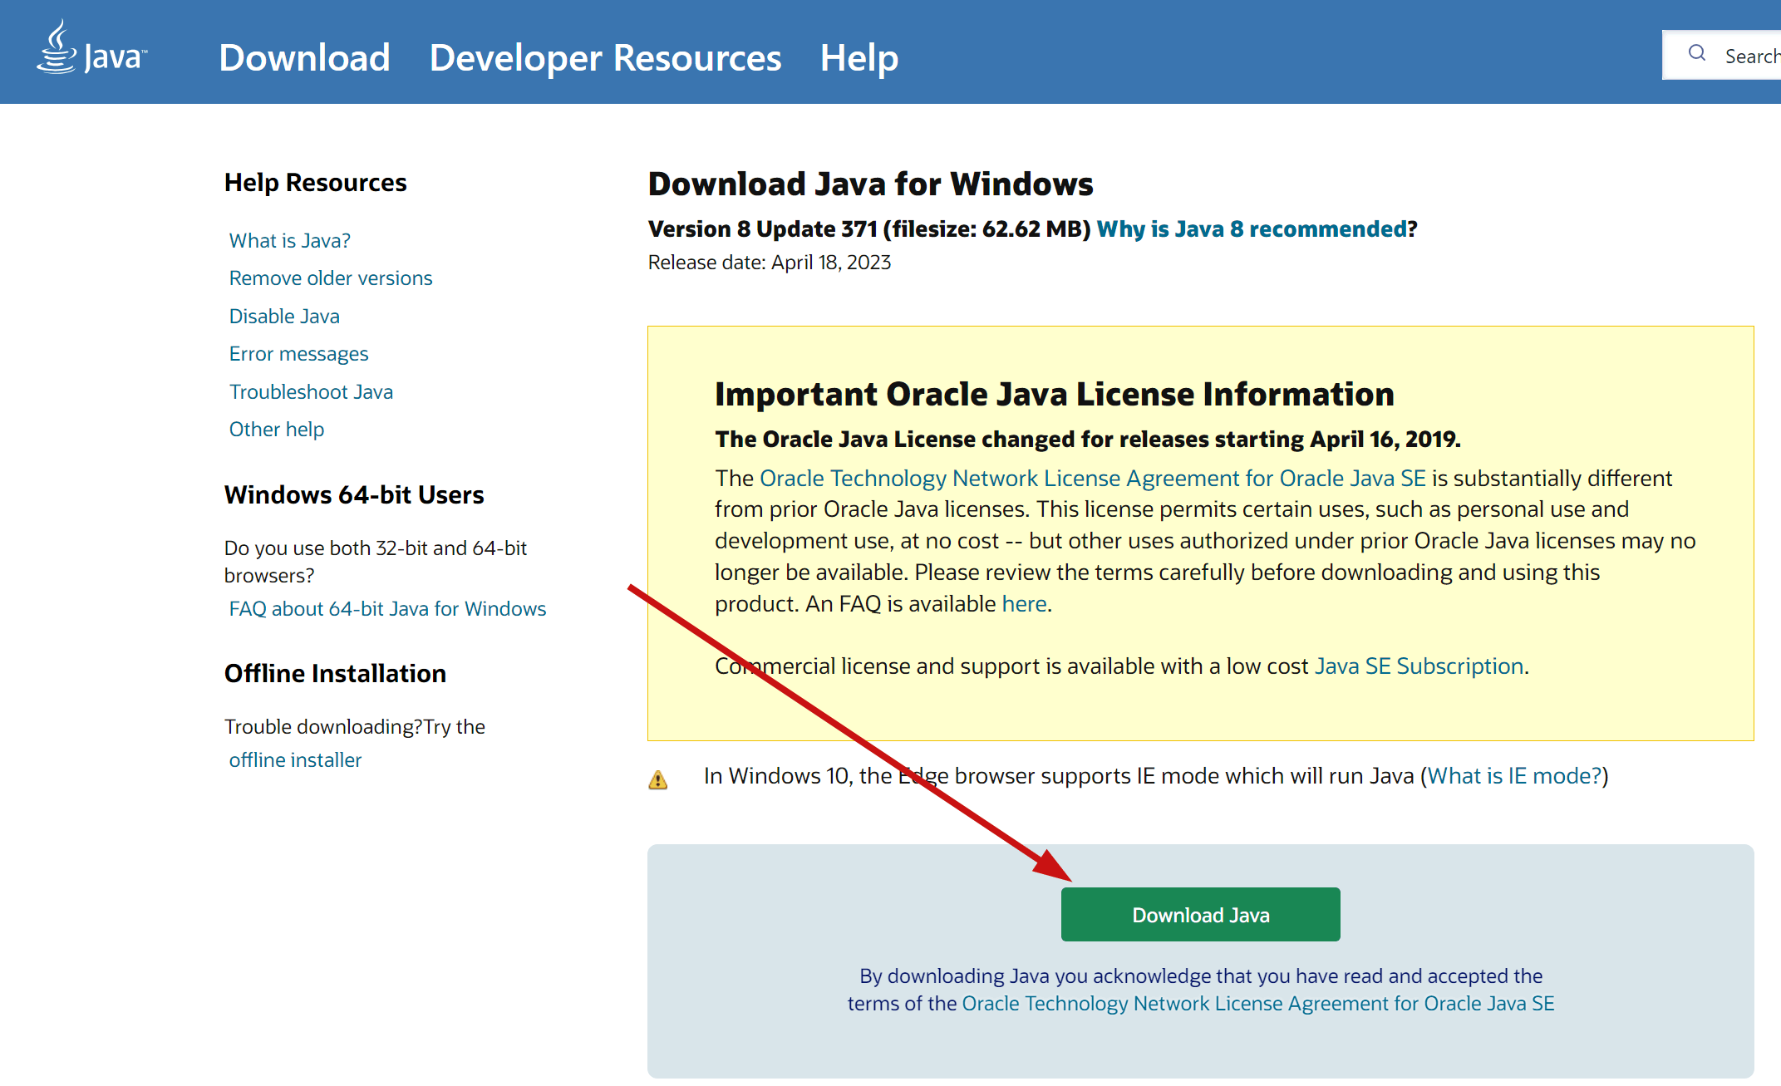Open the Download menu

click(304, 57)
